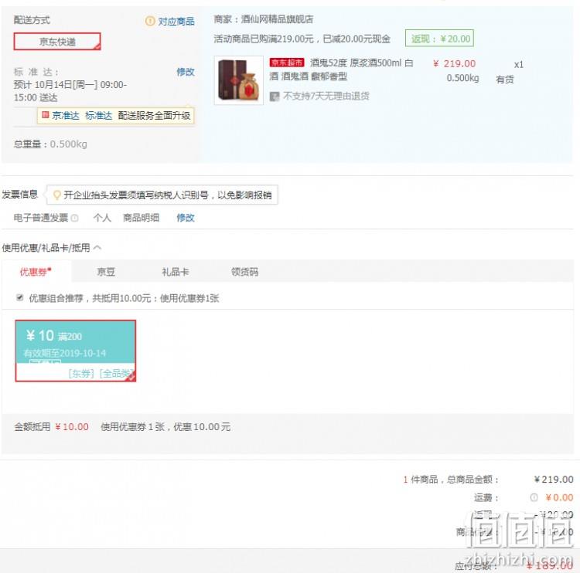580x573 pixels.
Task: Switch to the 礼品卡 tab
Action: [x=175, y=272]
